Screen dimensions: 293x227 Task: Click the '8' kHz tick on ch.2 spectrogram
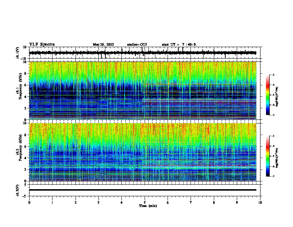[26, 135]
